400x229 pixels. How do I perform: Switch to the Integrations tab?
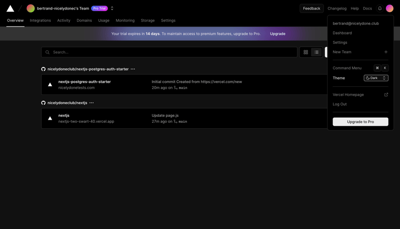pyautogui.click(x=40, y=20)
